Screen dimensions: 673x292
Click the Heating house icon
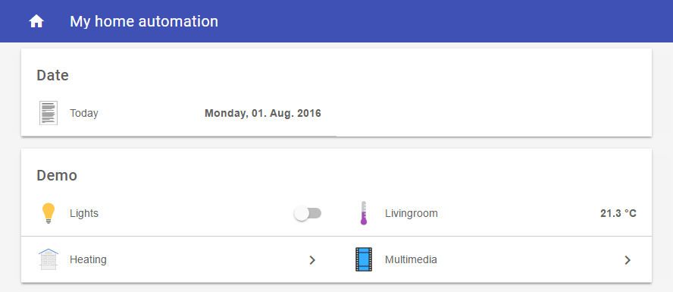pyautogui.click(x=49, y=259)
